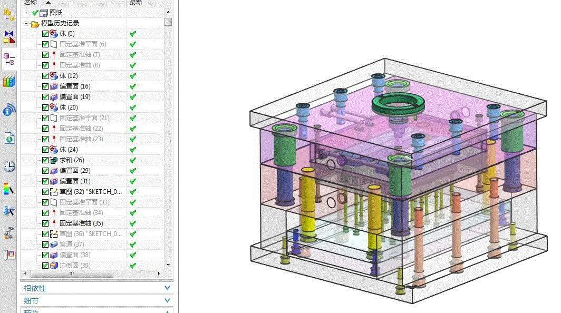Image resolution: width=561 pixels, height=313 pixels.
Task: Expand the 细节 panel chevron
Action: [x=167, y=300]
